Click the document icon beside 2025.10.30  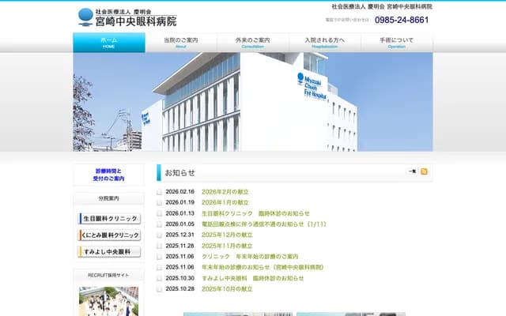(x=159, y=278)
